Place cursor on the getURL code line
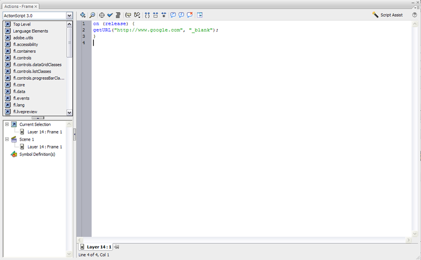Screen dimensions: 421x260 tap(156, 30)
